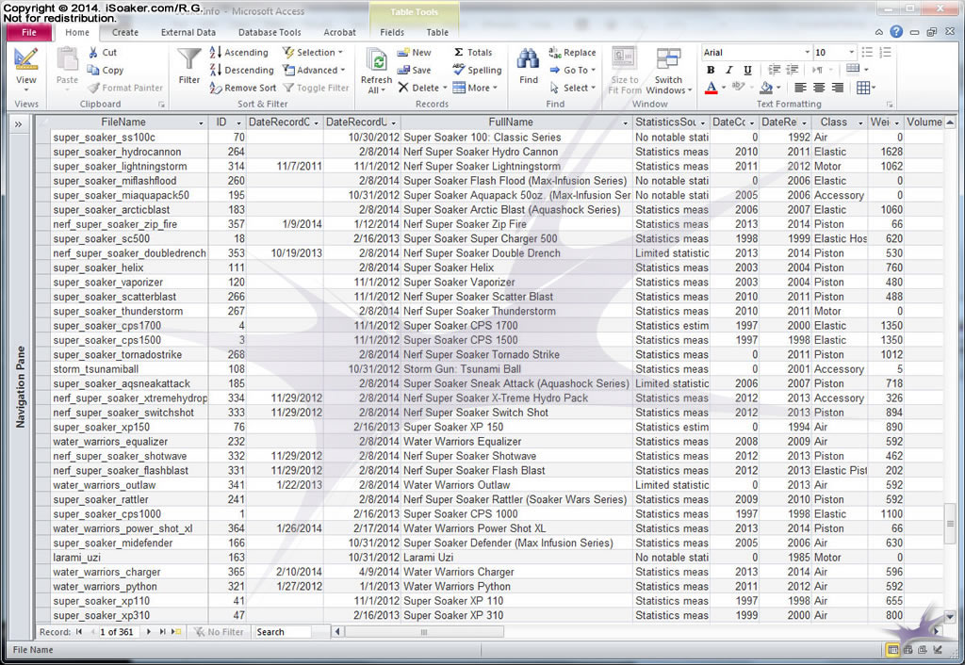Open the font name Arial dropdown
The height and width of the screenshot is (665, 965).
coord(807,53)
